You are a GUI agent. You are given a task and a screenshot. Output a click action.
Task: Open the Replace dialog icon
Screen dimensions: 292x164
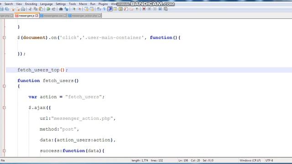point(66,9)
